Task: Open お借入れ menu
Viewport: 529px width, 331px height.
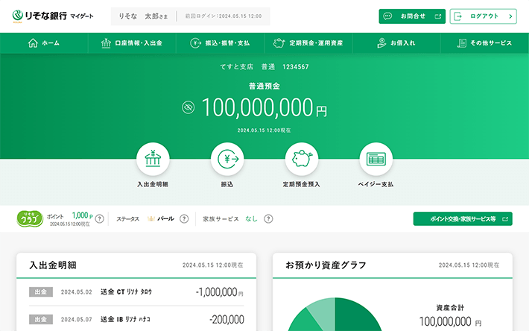Action: pos(396,42)
